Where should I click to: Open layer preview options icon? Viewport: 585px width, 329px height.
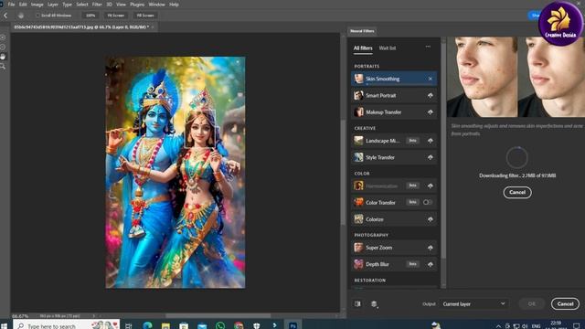(x=374, y=304)
